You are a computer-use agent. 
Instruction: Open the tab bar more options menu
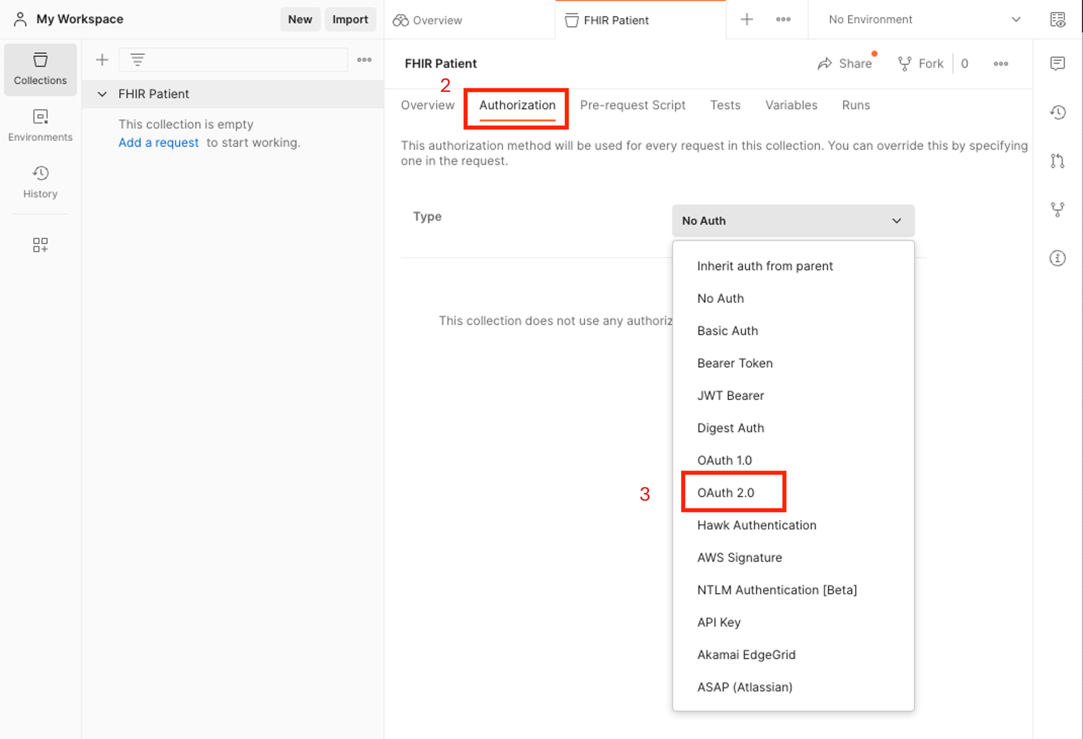(x=783, y=20)
